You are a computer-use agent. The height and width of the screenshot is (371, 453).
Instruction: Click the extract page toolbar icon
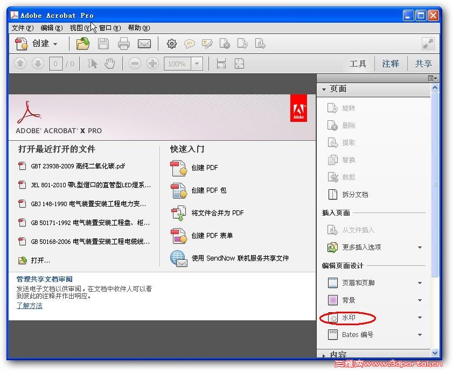pyautogui.click(x=260, y=44)
